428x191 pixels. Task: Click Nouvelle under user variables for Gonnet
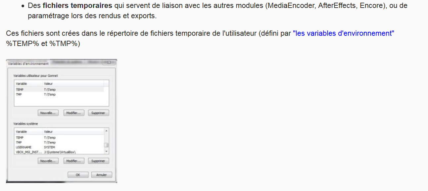point(48,113)
